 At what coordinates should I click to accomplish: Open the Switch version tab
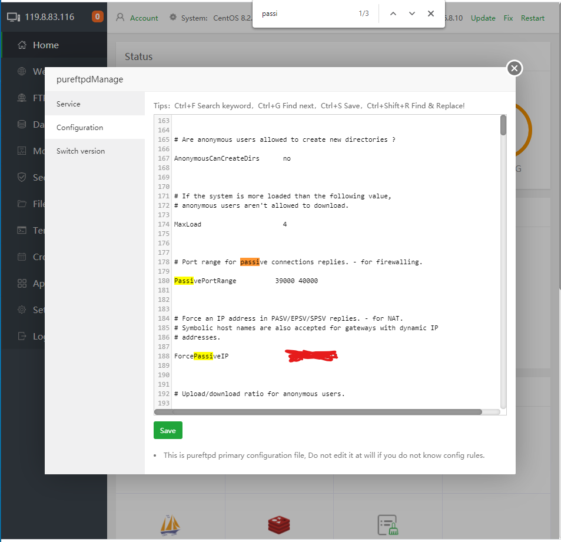pyautogui.click(x=95, y=151)
